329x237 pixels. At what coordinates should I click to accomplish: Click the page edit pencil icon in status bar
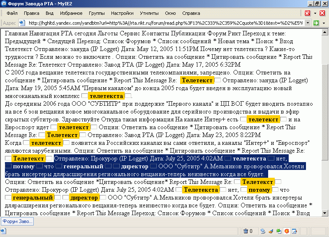294,231
